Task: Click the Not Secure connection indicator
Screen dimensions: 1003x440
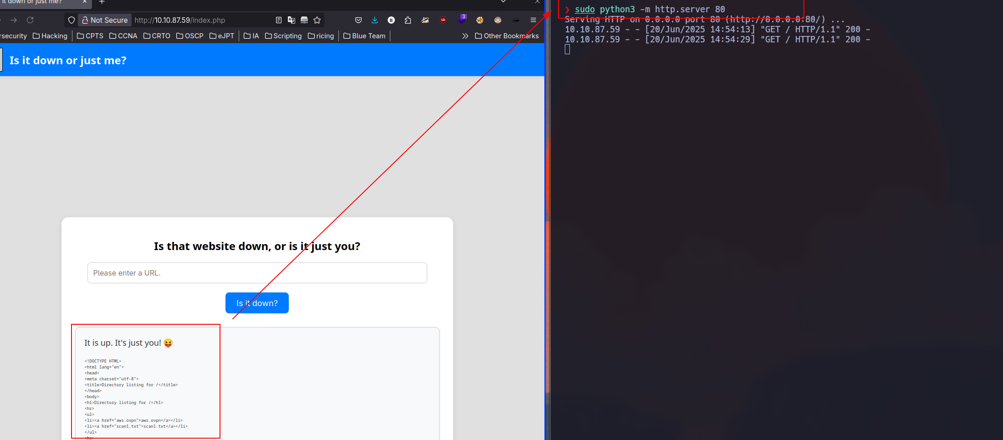Action: coord(105,20)
